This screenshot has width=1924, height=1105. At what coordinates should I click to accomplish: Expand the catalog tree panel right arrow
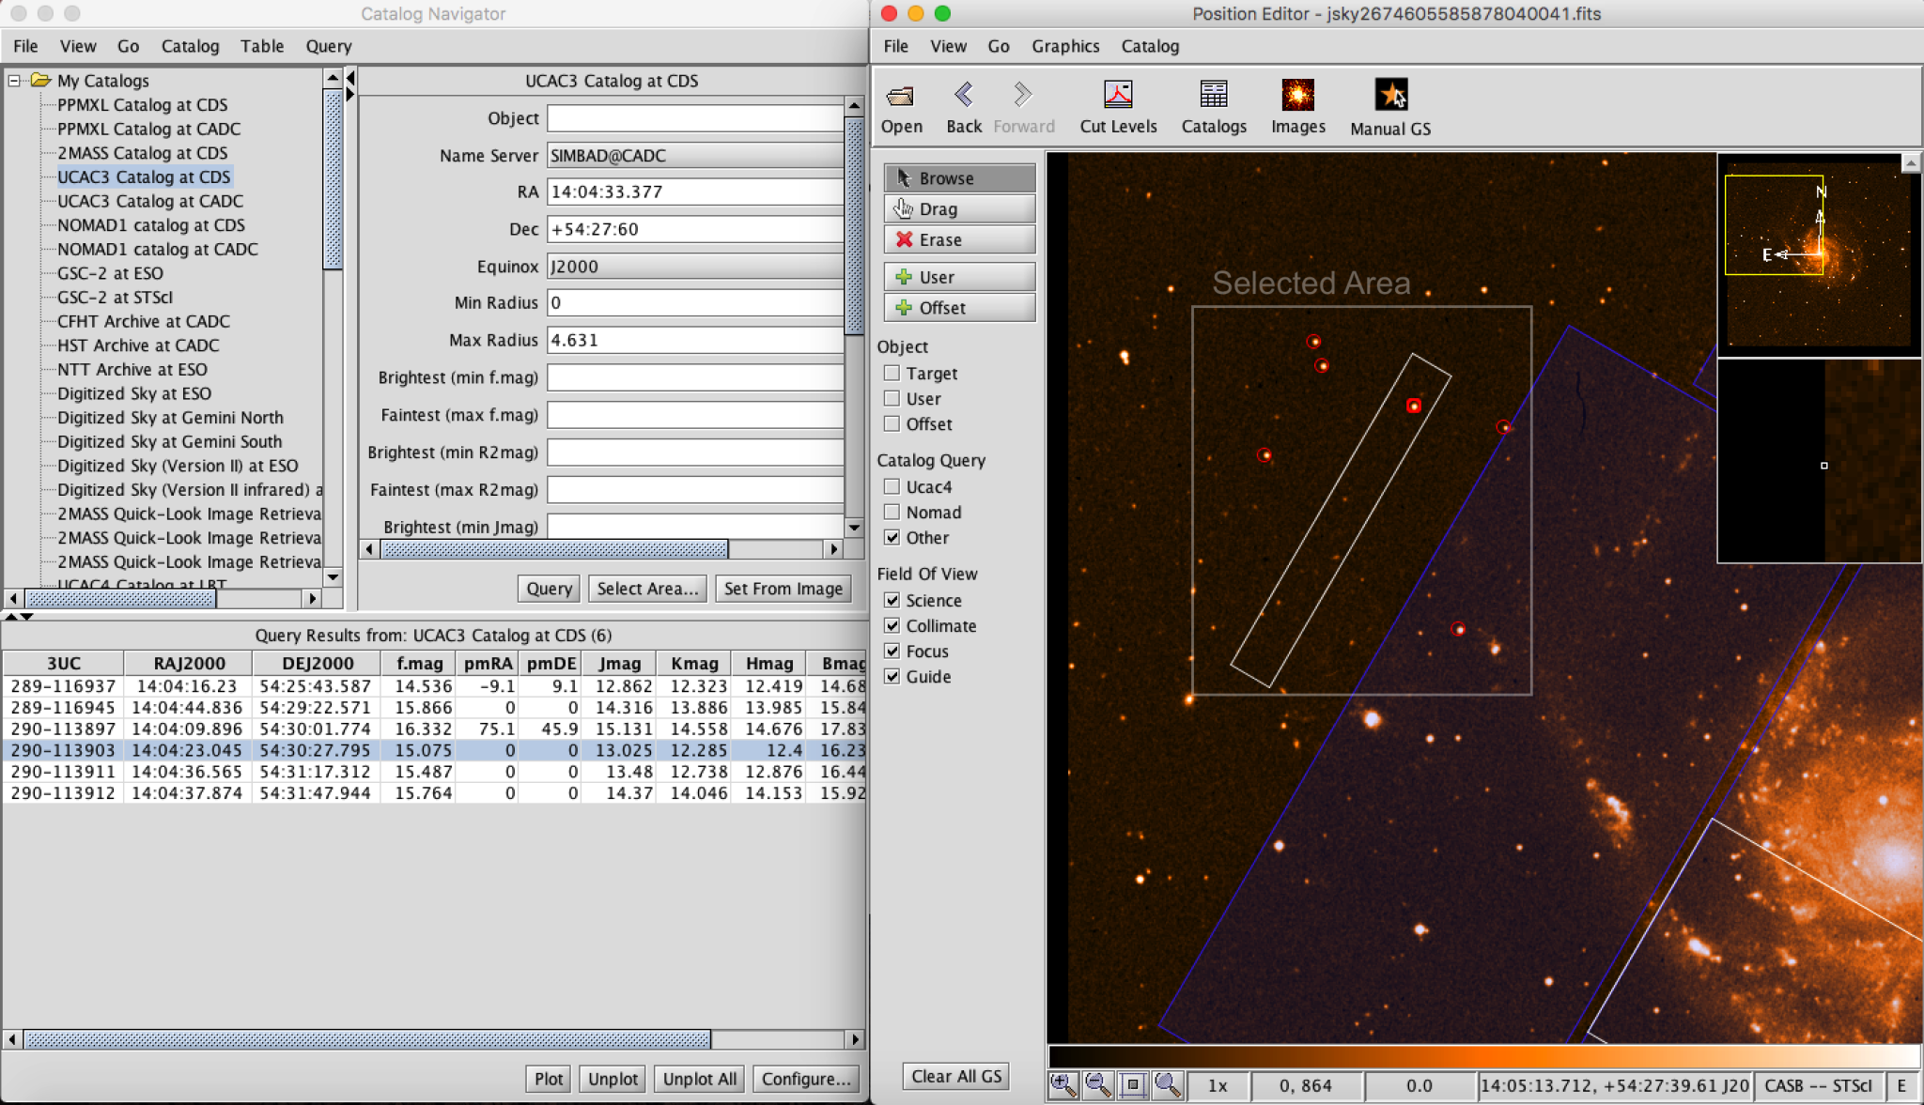pos(350,94)
